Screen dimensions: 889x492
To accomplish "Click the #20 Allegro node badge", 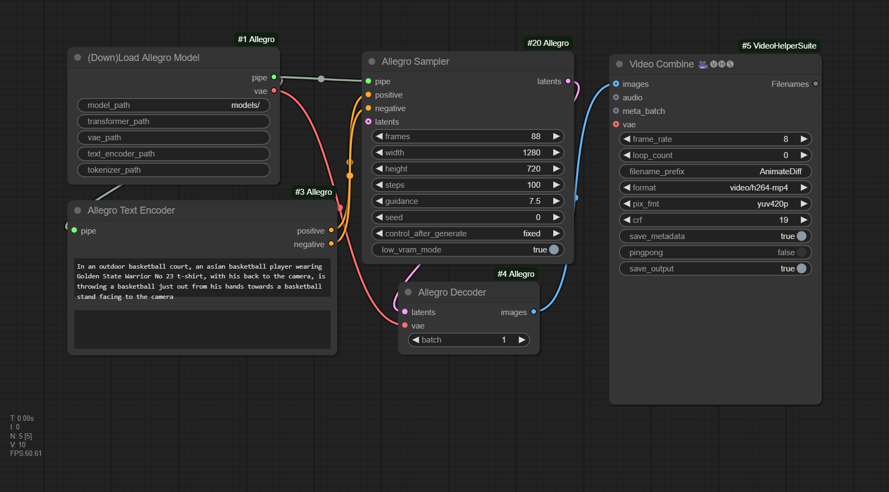I will [x=548, y=43].
